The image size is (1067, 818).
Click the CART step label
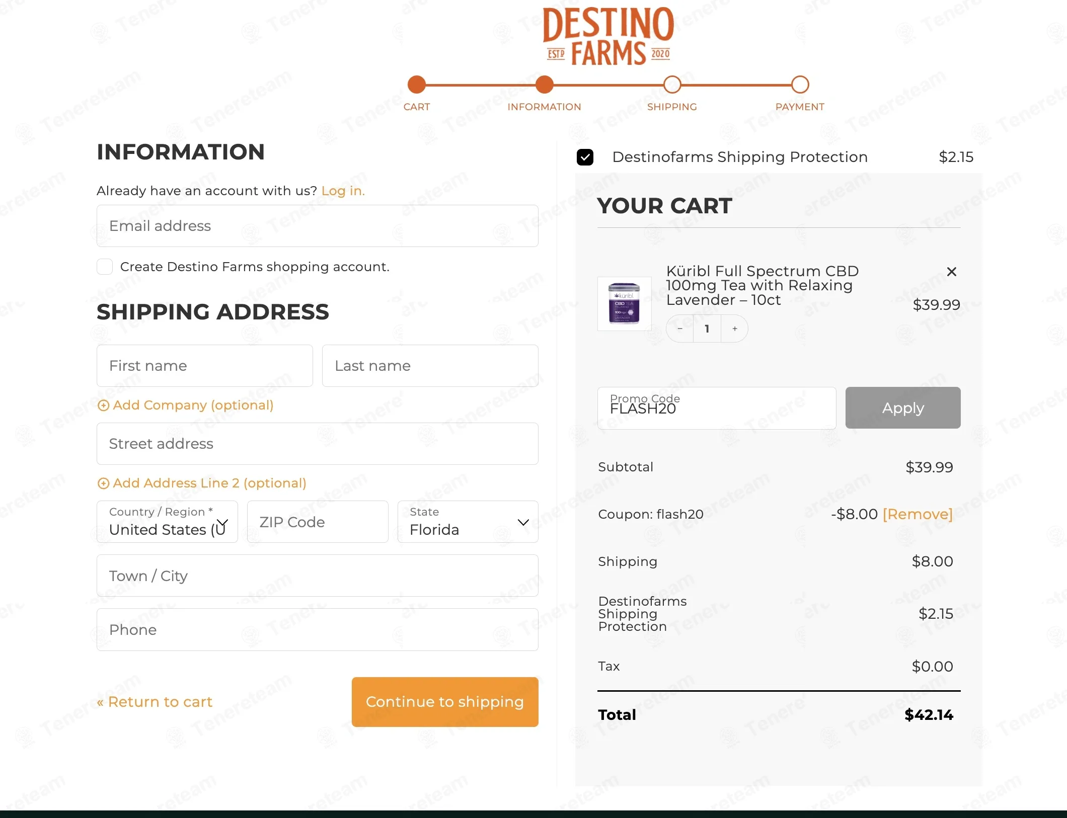pyautogui.click(x=417, y=107)
